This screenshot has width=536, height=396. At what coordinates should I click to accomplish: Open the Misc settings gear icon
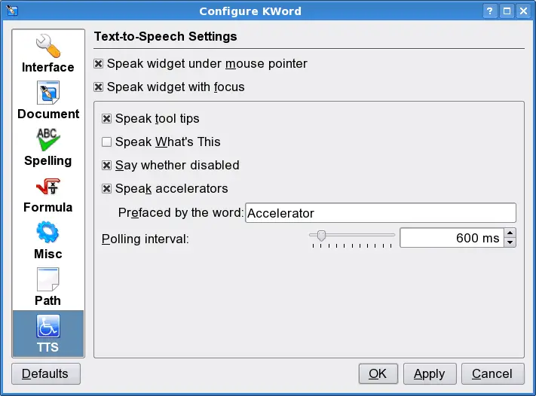(x=48, y=233)
